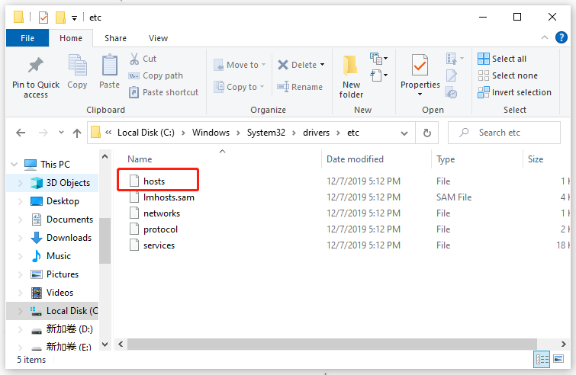
Task: Click the Rename button
Action: (x=300, y=87)
